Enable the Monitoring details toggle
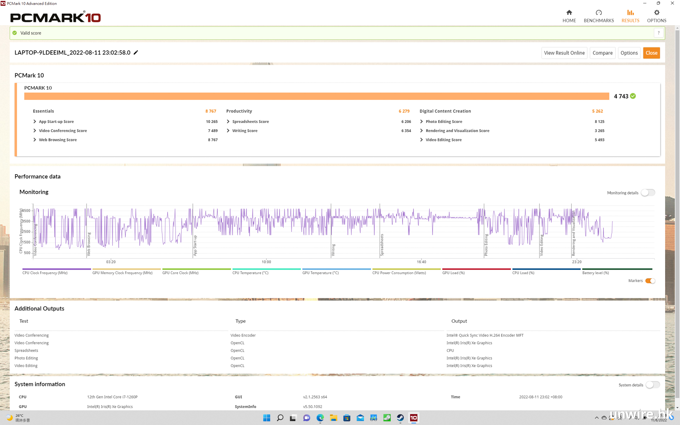Viewport: 680px width, 425px height. click(648, 193)
